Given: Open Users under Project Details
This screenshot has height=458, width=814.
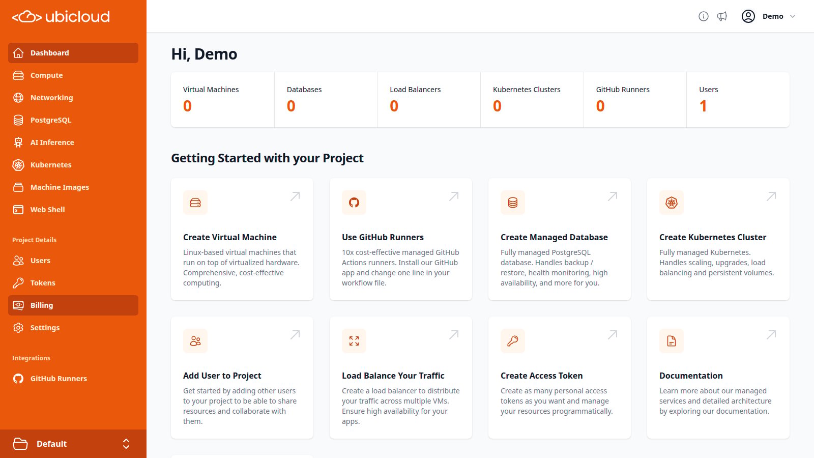Looking at the screenshot, I should point(73,261).
